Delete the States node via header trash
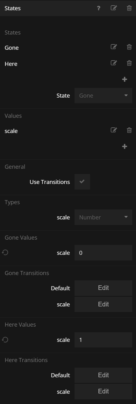This screenshot has height=404, width=136. point(129,8)
